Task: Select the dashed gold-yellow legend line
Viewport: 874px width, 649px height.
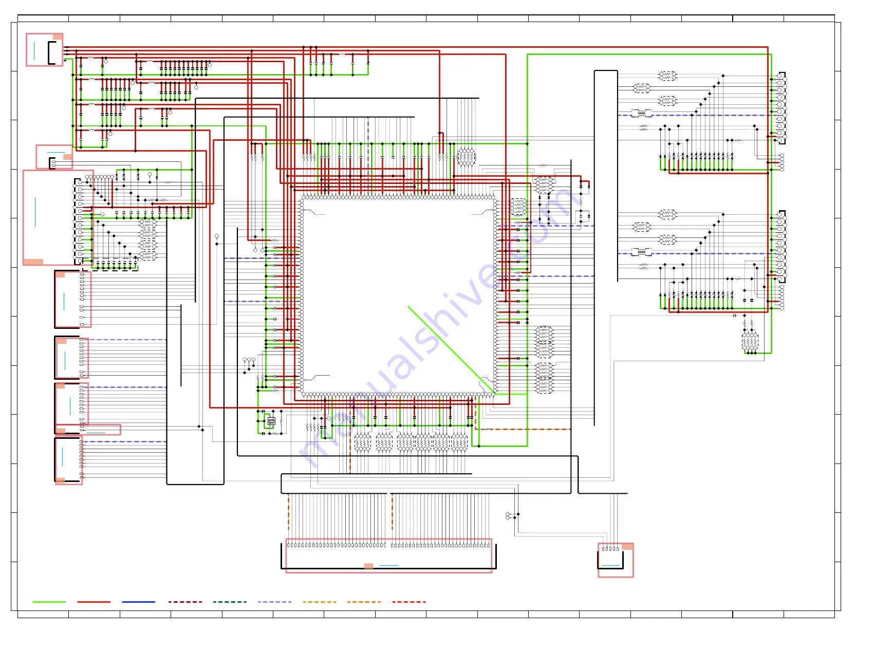Action: 319,602
